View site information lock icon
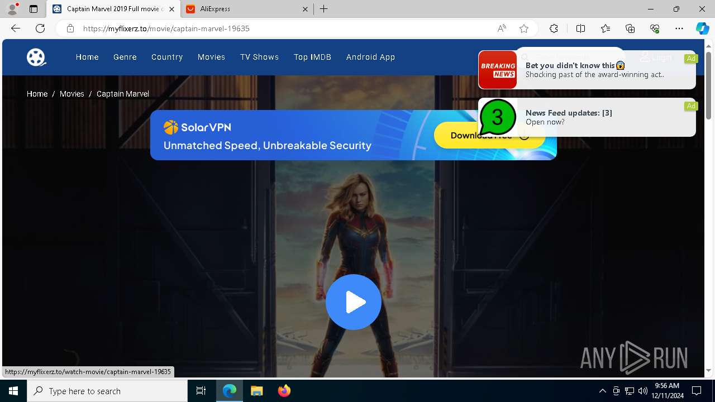This screenshot has height=402, width=715. pyautogui.click(x=70, y=28)
